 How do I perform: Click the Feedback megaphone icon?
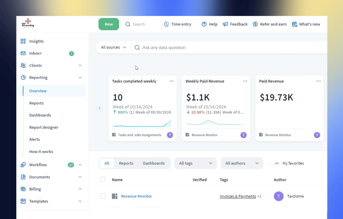point(225,24)
